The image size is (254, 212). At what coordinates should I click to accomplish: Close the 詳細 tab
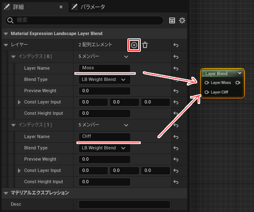(61, 7)
